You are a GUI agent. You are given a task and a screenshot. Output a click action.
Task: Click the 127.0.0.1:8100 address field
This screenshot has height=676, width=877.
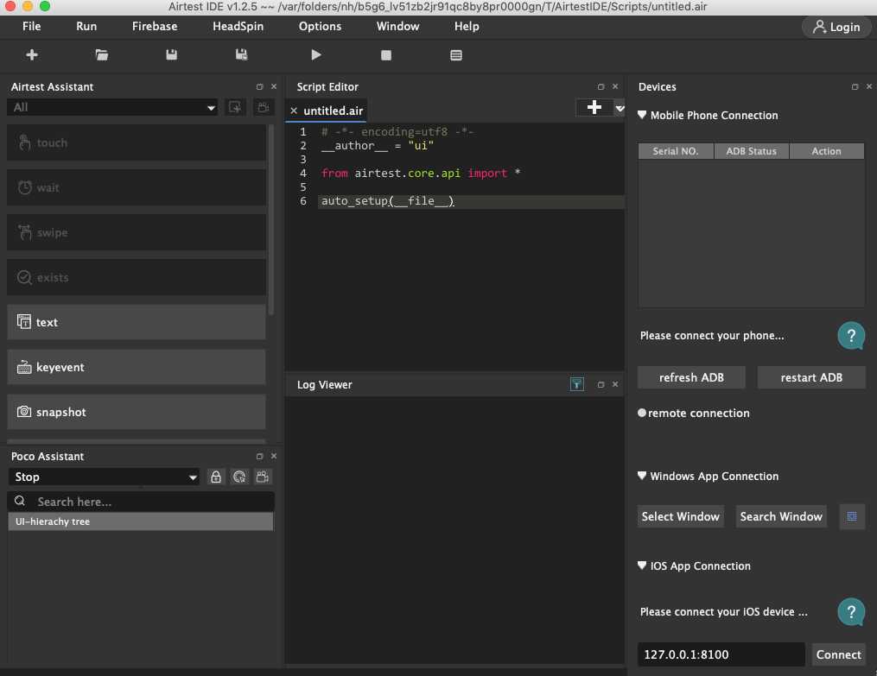pyautogui.click(x=721, y=654)
